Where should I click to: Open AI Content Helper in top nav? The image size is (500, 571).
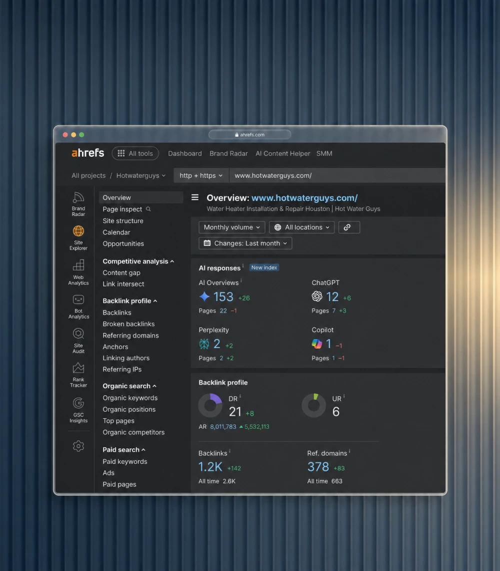tap(282, 153)
